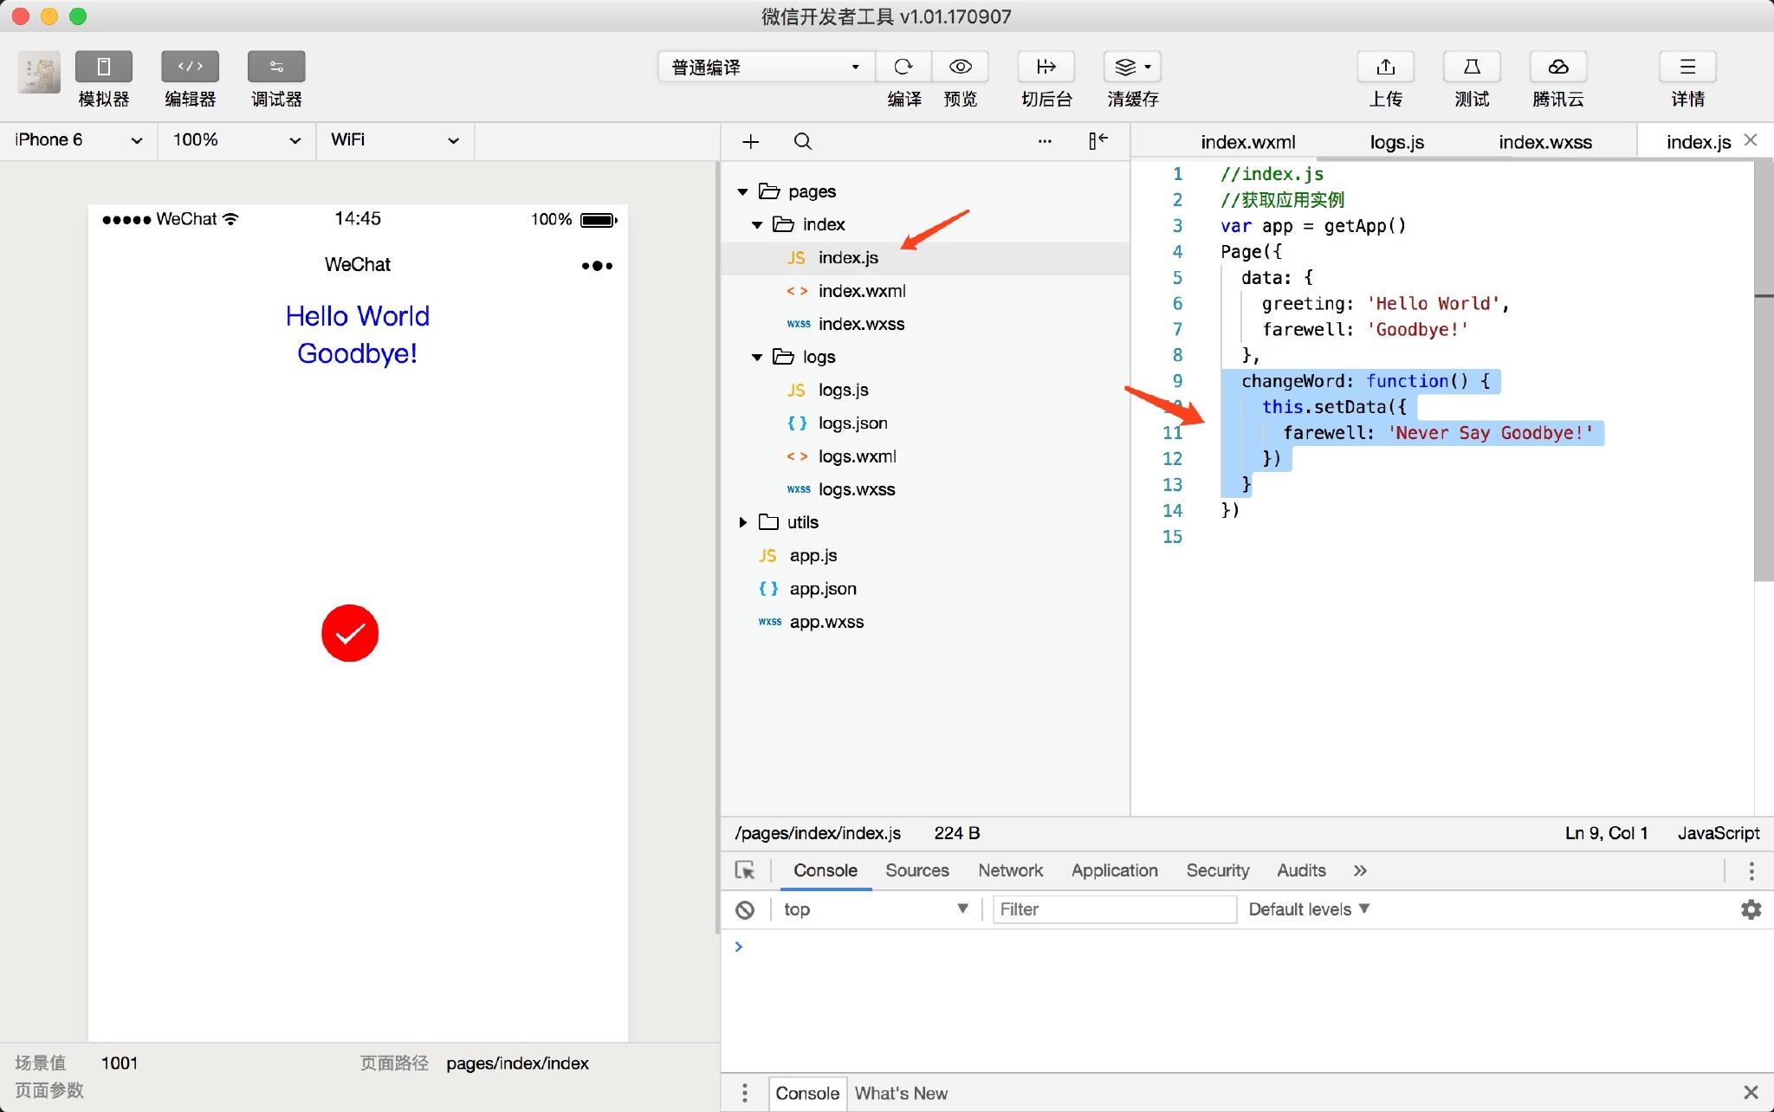The width and height of the screenshot is (1774, 1112).
Task: Open 腾讯云 cloud icon
Action: click(x=1558, y=67)
